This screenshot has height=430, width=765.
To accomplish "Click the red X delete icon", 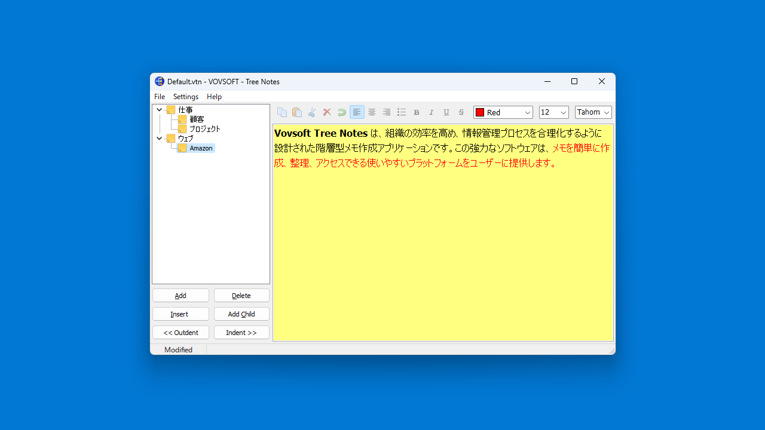I will (327, 112).
